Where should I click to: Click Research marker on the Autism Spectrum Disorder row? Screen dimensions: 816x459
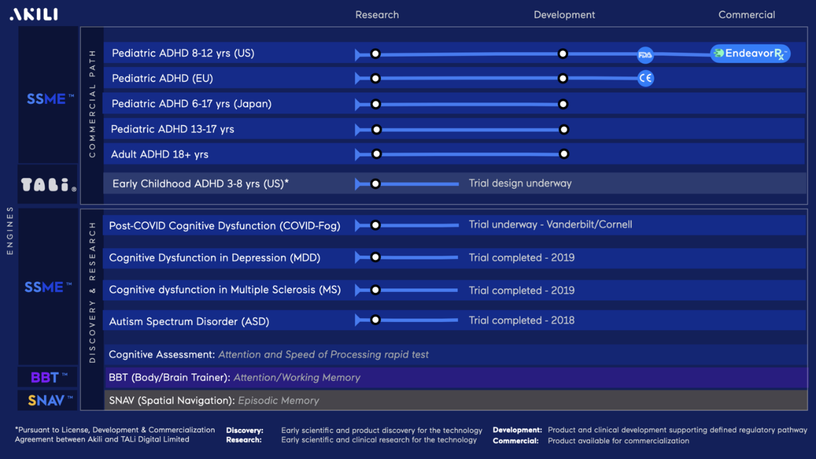point(376,320)
